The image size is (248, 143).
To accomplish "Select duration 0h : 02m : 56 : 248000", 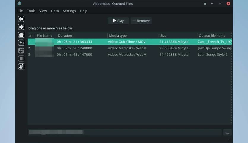I will pos(74,48).
